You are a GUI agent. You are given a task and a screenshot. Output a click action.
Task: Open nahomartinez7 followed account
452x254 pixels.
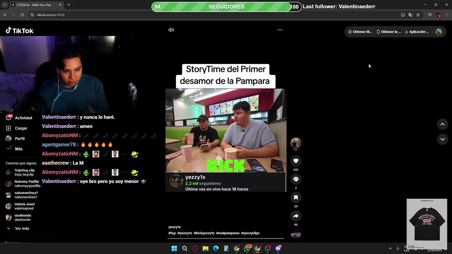pyautogui.click(x=22, y=195)
